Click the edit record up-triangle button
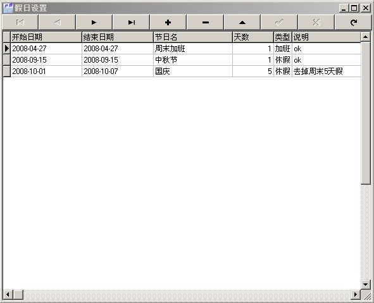Image resolution: width=374 pixels, height=303 pixels. [242, 22]
